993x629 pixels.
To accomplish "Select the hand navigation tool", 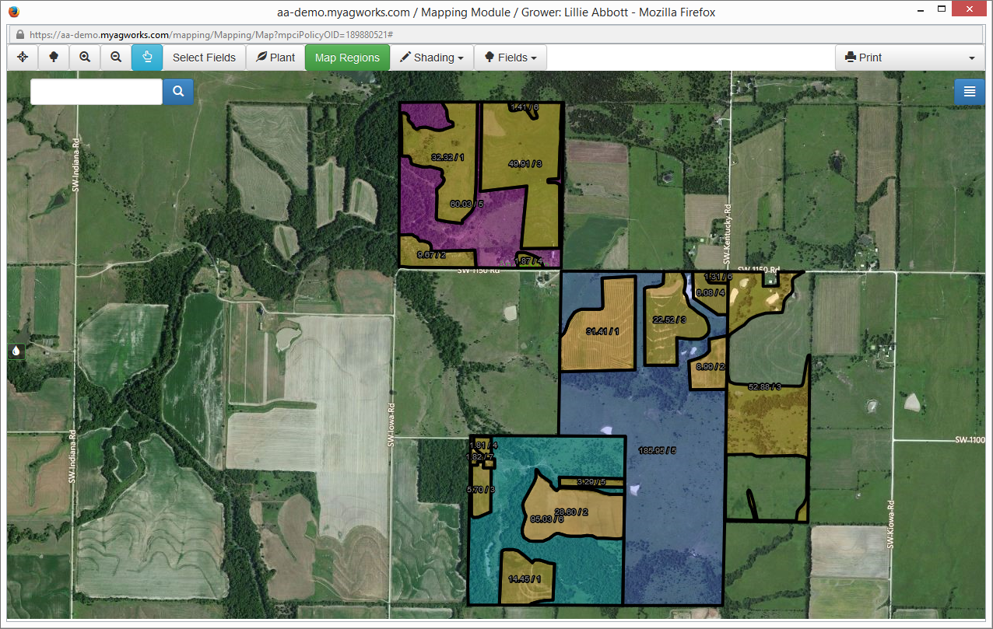I will [x=146, y=57].
